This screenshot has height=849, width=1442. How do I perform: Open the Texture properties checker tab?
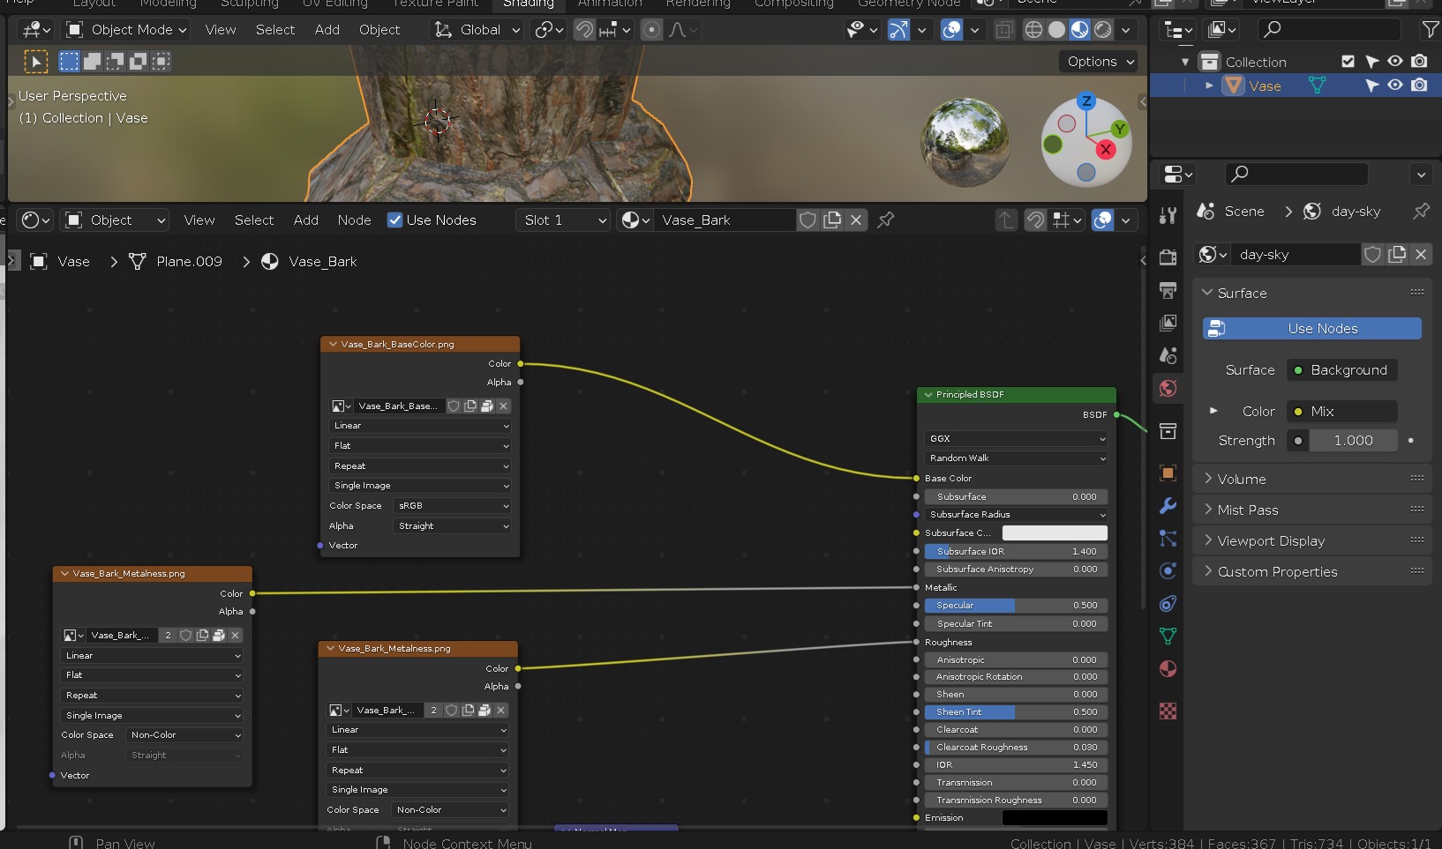click(1168, 711)
